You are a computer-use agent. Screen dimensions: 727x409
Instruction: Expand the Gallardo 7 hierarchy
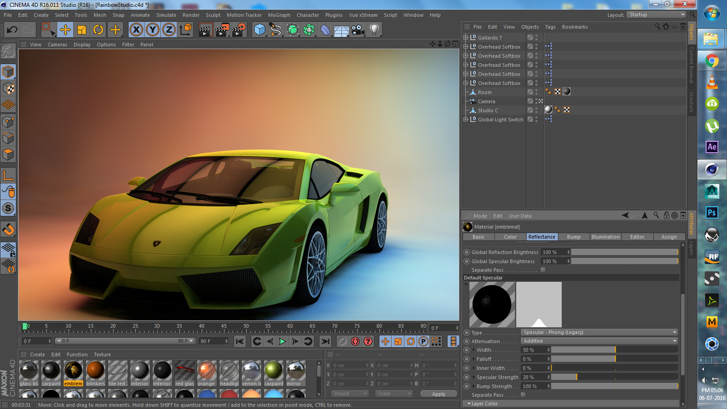coord(465,37)
